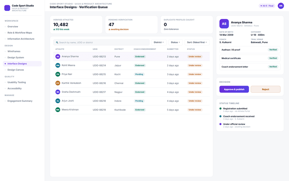Click the Hi-fi · Final badge
This screenshot has height=181, width=289.
click(267, 6)
